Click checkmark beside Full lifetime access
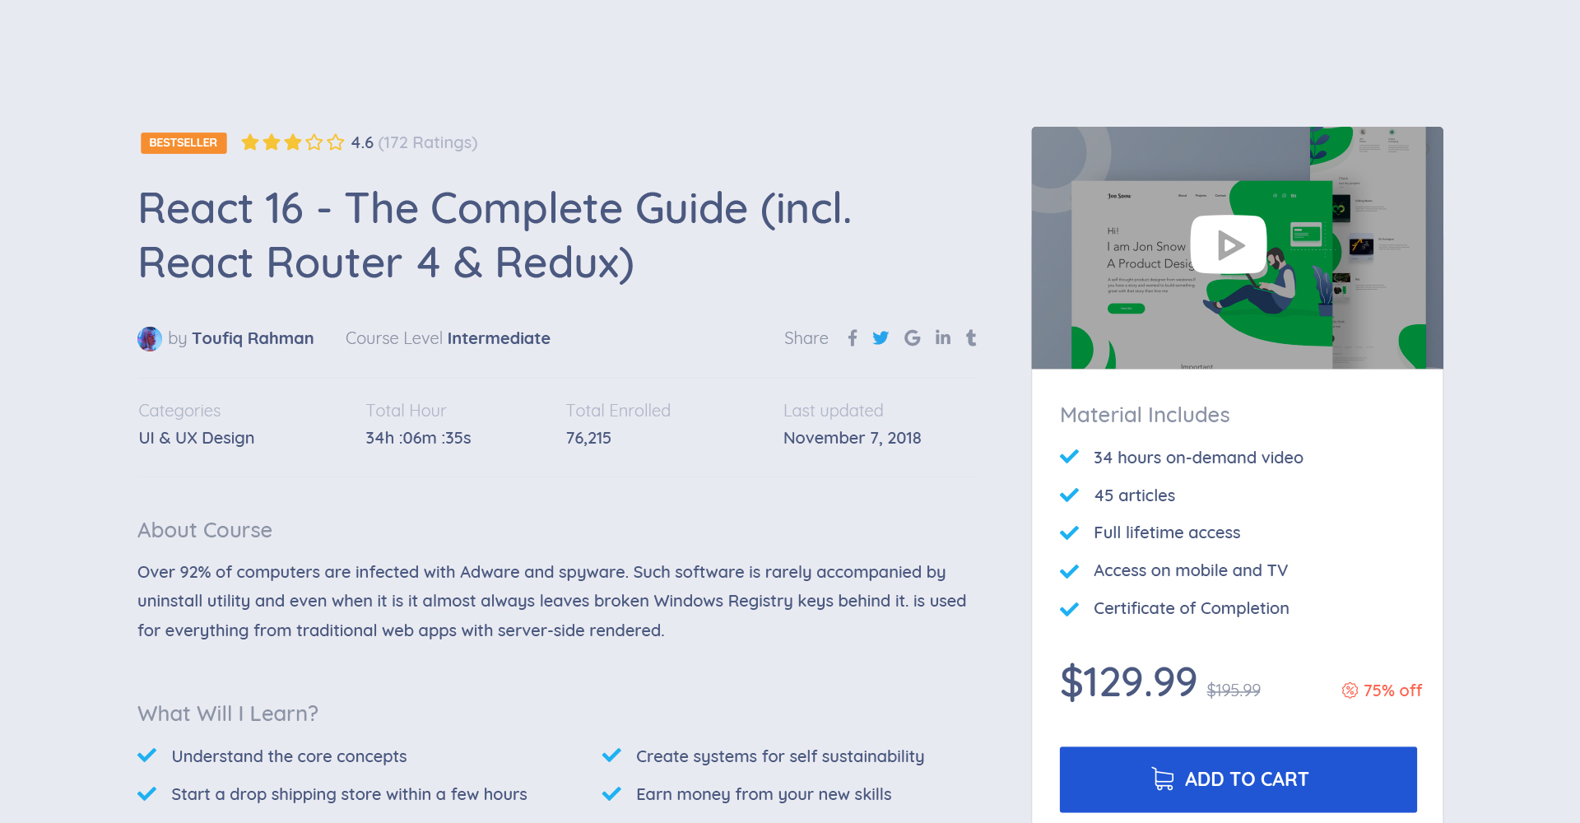1580x823 pixels. [1069, 532]
